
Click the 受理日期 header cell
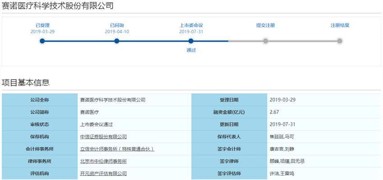coord(229,100)
